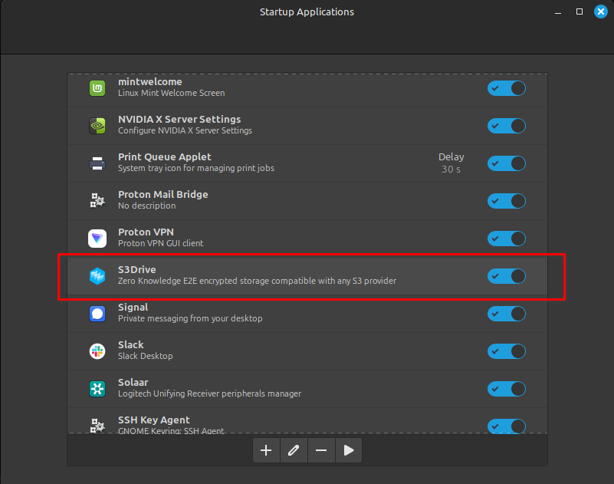This screenshot has height=484, width=614.
Task: Close the Startup Applications window
Action: click(x=601, y=12)
